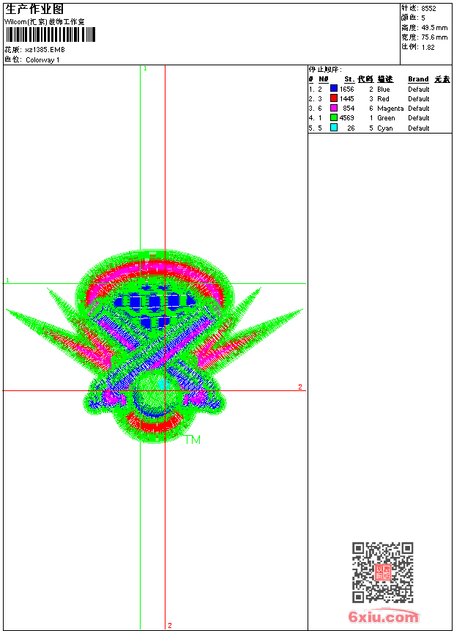Image resolution: width=454 pixels, height=631 pixels.
Task: Click the xz1385.EMB file name
Action: (45, 50)
